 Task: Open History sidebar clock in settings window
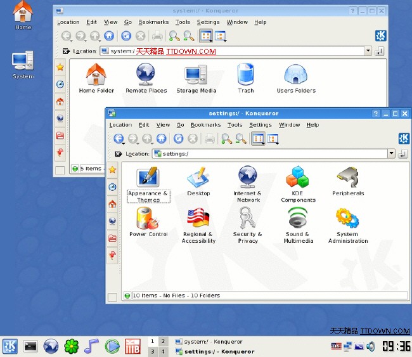click(112, 187)
